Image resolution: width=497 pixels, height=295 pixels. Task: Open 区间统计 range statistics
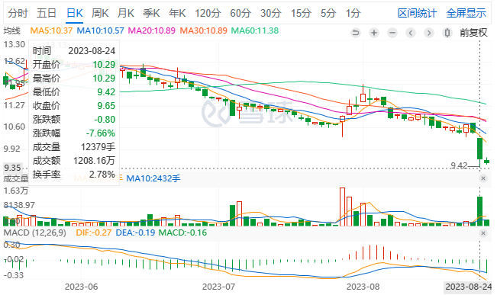click(x=417, y=13)
